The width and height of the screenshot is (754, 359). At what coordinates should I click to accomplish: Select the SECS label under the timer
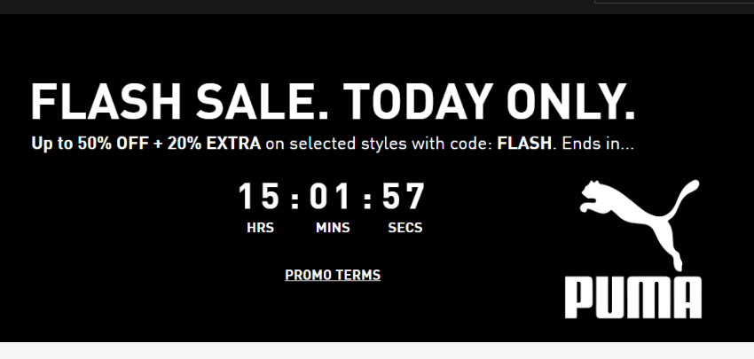point(405,228)
